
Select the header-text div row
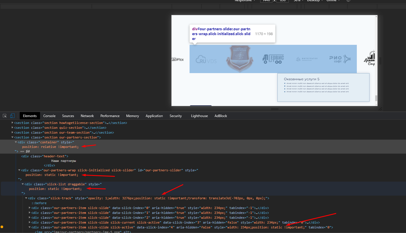point(45,156)
